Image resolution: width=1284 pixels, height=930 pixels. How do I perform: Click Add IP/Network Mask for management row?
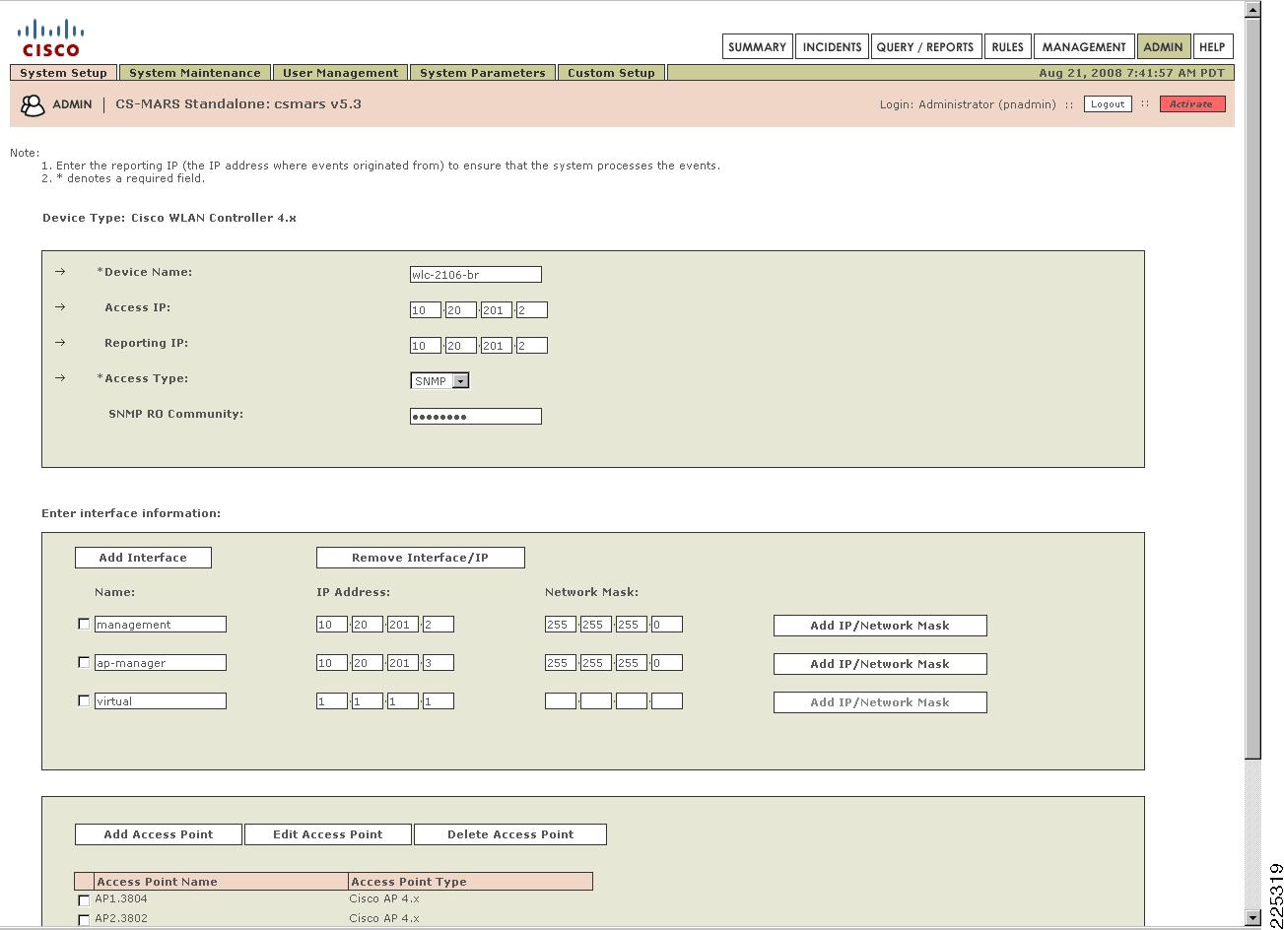point(880,626)
